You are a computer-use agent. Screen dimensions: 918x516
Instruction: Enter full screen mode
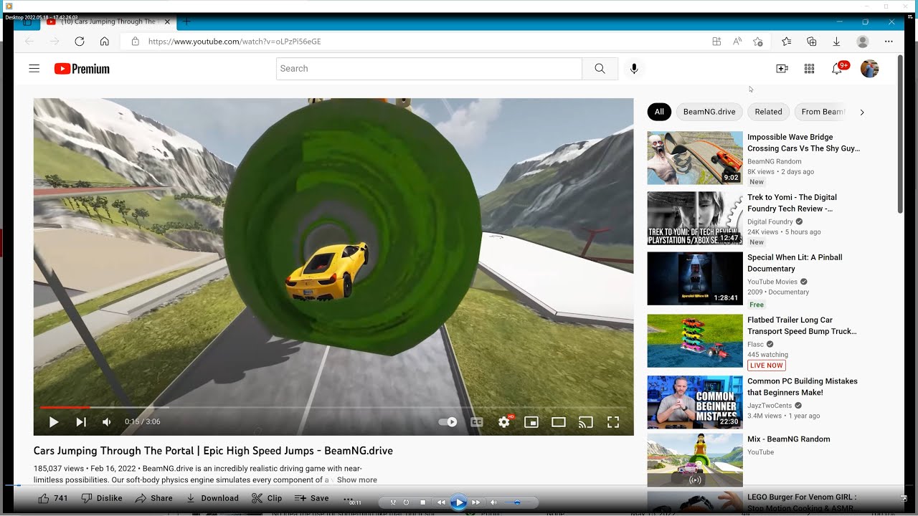613,422
